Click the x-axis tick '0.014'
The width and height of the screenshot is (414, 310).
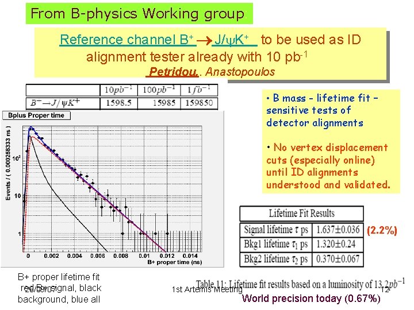tap(190, 256)
